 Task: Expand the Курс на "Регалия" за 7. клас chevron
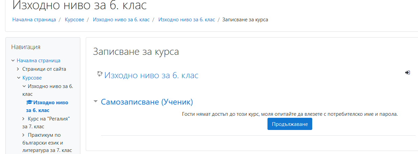[24, 119]
